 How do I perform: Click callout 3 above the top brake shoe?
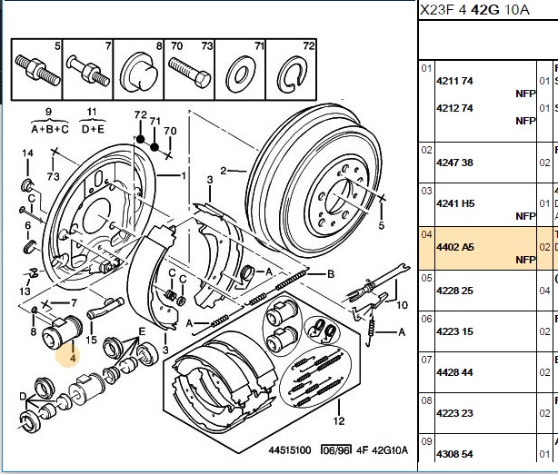210,180
